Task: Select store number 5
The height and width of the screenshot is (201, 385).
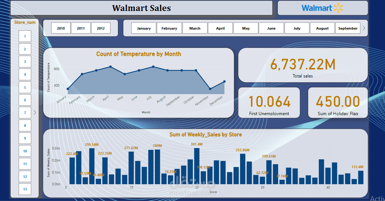Action: coord(25,87)
